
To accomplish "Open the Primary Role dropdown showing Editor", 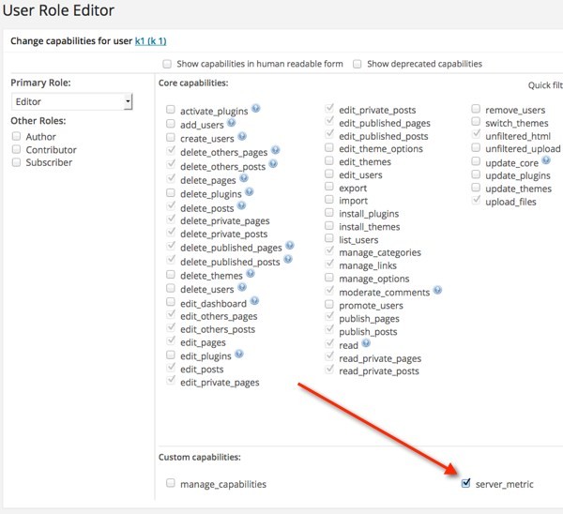I will click(72, 101).
